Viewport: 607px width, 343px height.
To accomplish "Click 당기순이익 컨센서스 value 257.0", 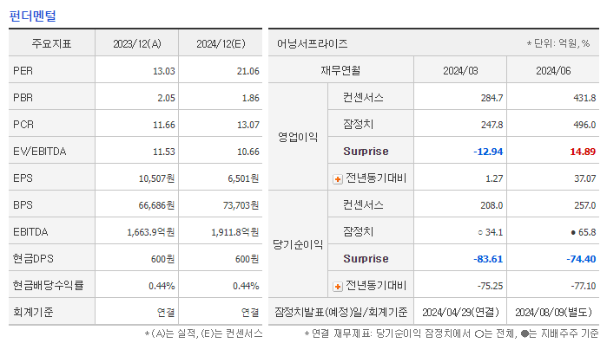I will pyautogui.click(x=584, y=205).
